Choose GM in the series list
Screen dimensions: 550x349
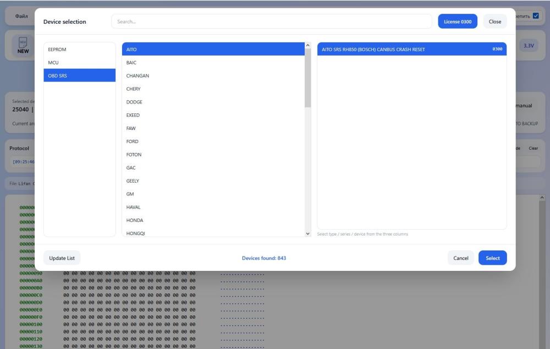click(x=213, y=194)
